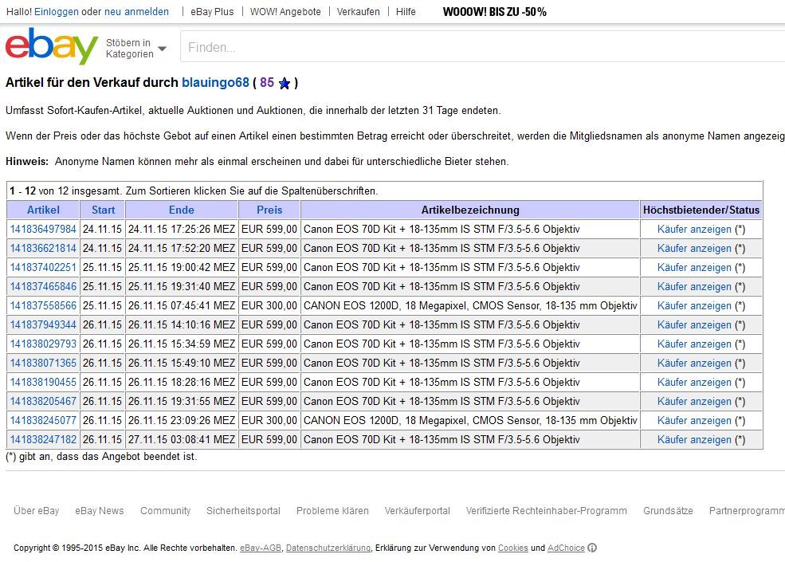Open WOW! Angebote menu item
The height and width of the screenshot is (562, 785).
(x=285, y=11)
